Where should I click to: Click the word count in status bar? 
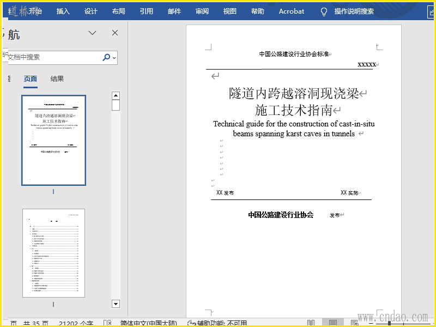76,323
